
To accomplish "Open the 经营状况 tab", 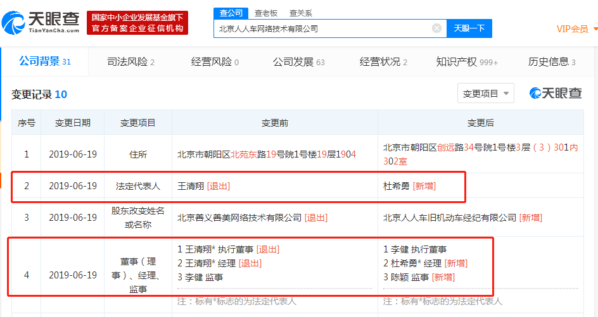I will point(383,62).
